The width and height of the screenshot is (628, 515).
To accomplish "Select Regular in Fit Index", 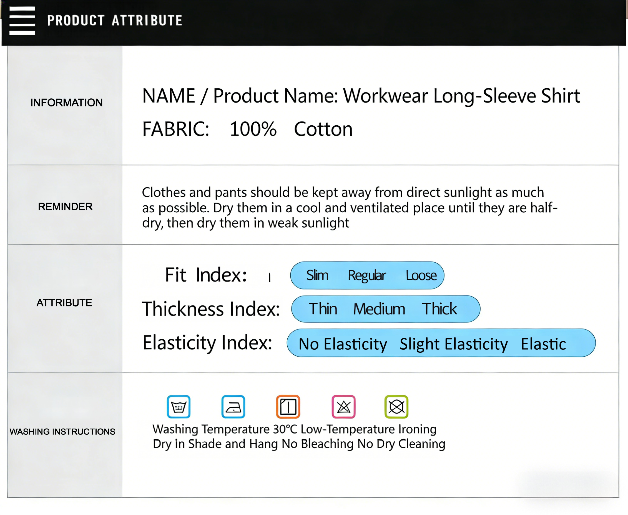I will (366, 275).
